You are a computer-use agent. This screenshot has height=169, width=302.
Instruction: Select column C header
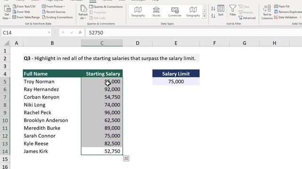pyautogui.click(x=102, y=43)
